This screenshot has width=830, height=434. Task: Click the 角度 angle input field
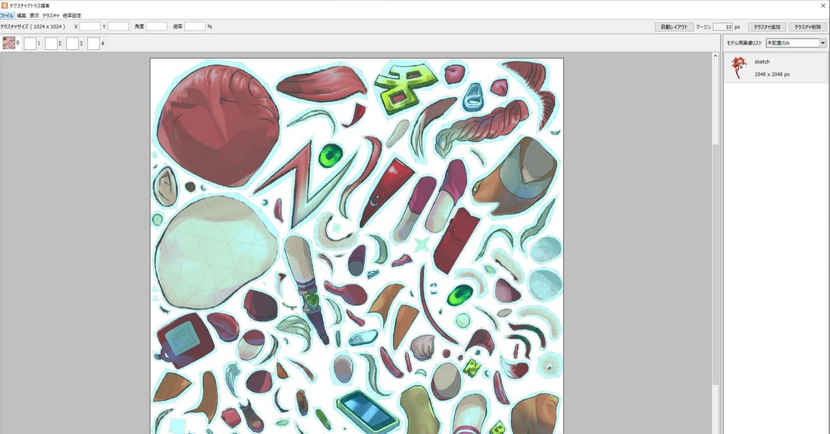click(x=155, y=27)
